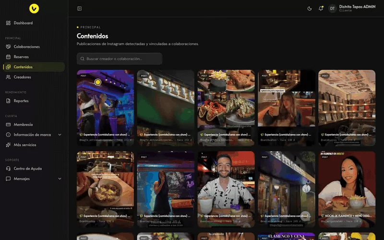Click the yellow V logo in the sidebar
This screenshot has height=240, width=384.
point(34,9)
